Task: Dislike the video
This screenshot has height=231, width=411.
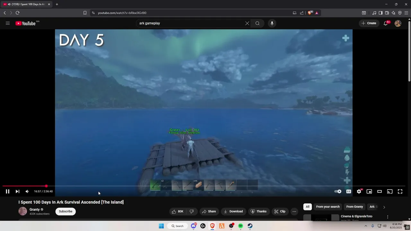Action: [192, 211]
